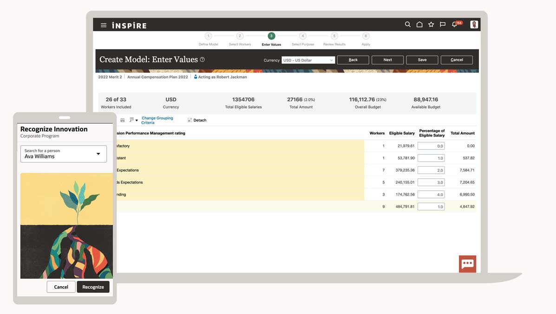
Task: Click help icon beside Enter Values title
Action: click(x=202, y=59)
